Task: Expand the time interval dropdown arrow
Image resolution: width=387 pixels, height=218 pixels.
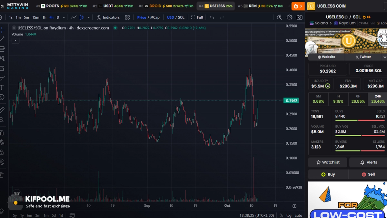Action: click(64, 17)
